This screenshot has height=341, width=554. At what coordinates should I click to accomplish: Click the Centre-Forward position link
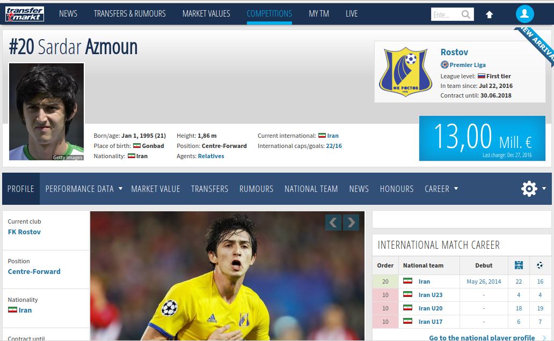point(34,271)
